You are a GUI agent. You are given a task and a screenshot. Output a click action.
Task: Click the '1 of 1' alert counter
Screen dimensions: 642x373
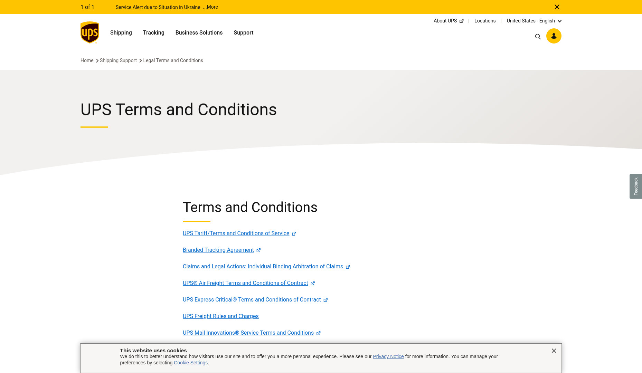point(87,7)
